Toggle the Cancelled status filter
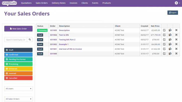Viewport: 182px width, 102px height. (18, 78)
